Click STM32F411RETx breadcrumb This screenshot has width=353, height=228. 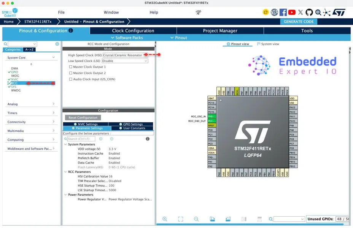38,22
